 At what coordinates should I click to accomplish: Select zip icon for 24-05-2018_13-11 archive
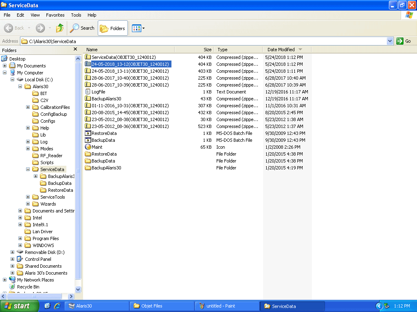(x=88, y=71)
